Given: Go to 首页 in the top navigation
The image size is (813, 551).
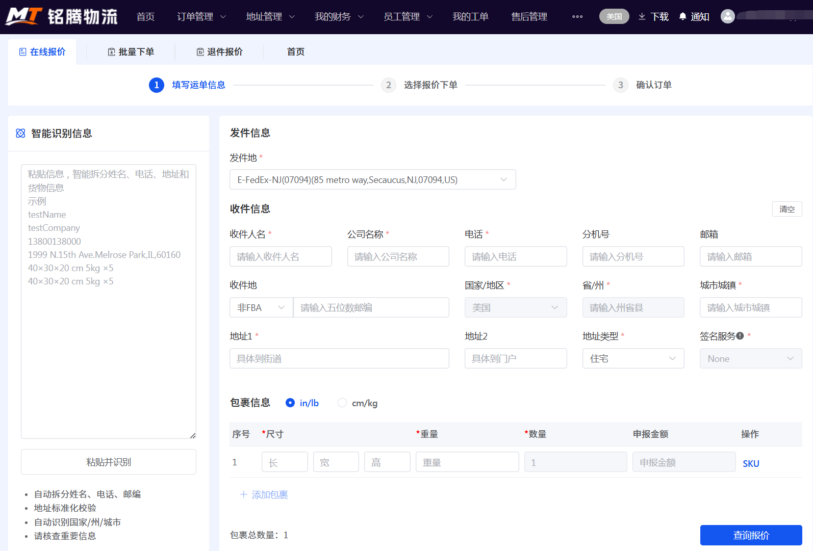Looking at the screenshot, I should (145, 17).
